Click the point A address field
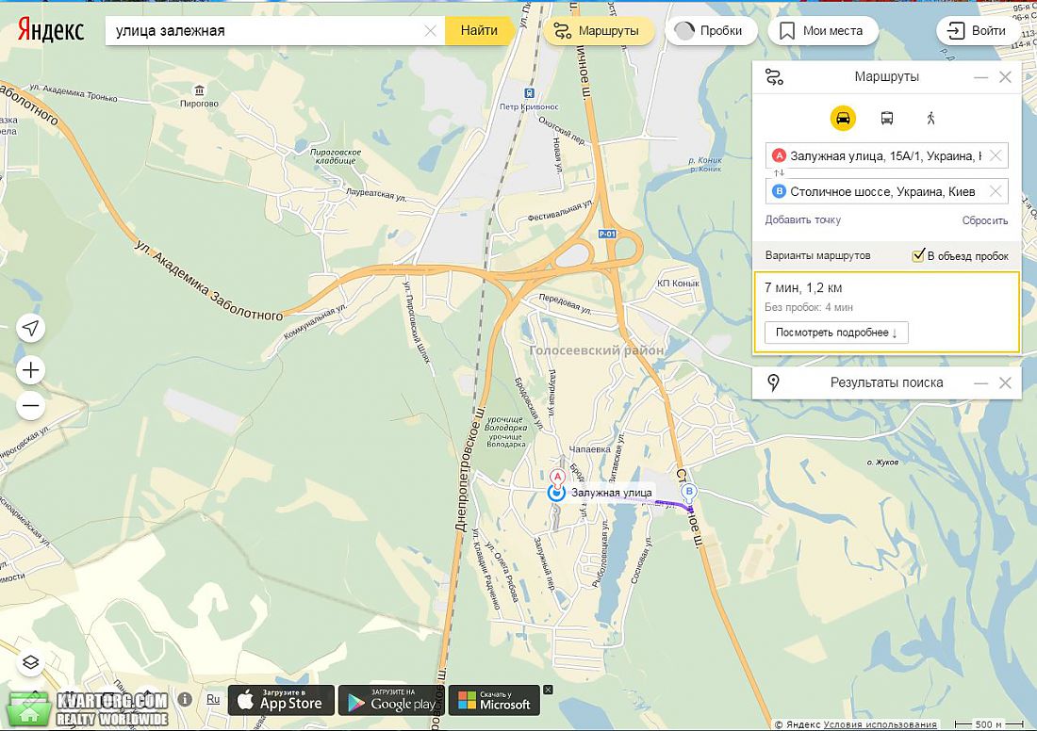 click(887, 156)
